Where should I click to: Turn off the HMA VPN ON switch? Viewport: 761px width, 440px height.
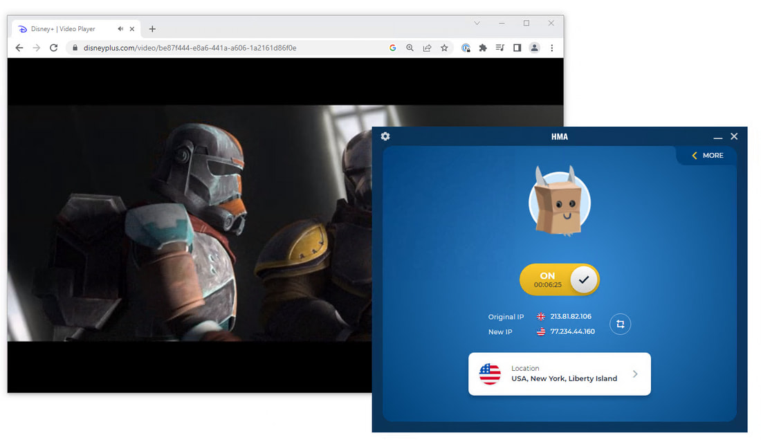[x=560, y=279]
